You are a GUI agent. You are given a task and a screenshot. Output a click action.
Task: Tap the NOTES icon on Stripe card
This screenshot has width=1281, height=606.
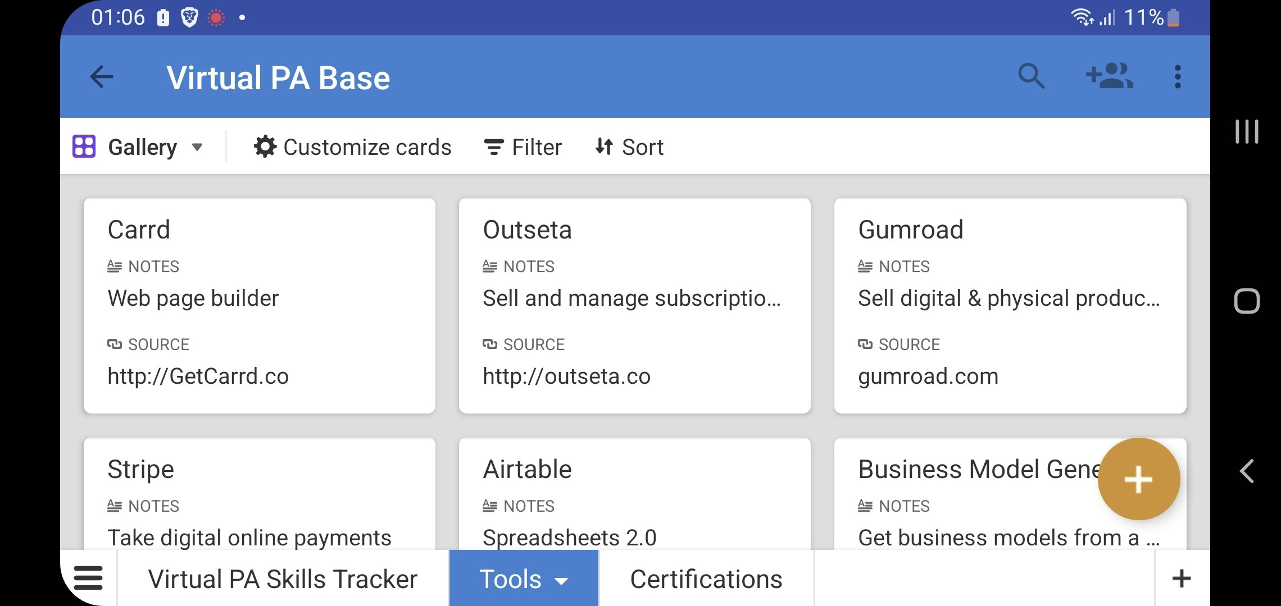[115, 506]
